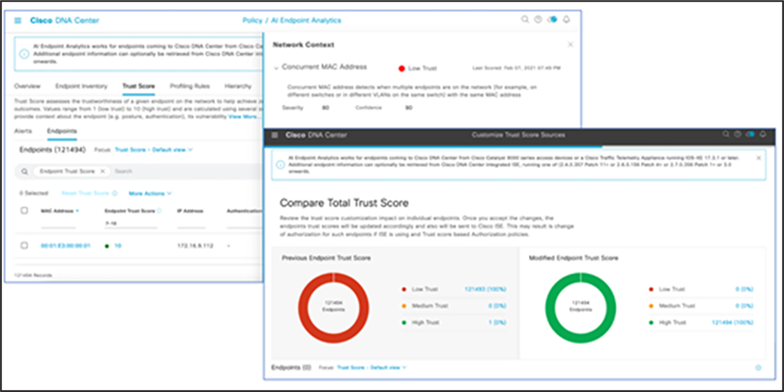Click View More link in description

244,116
